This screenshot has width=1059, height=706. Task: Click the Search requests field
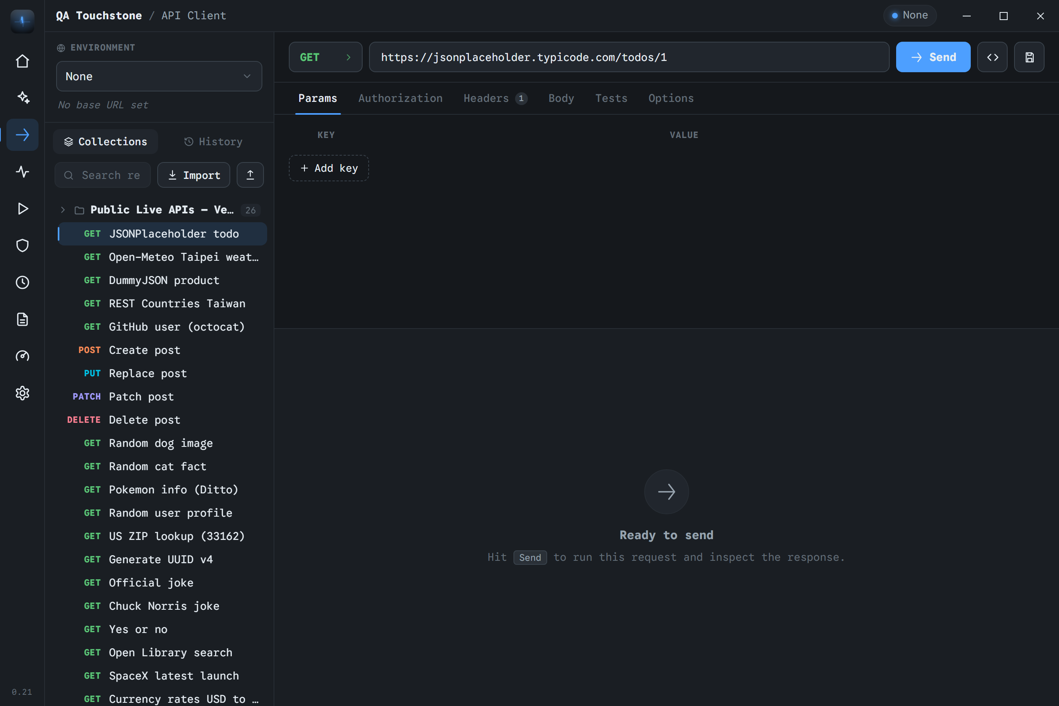pos(103,175)
